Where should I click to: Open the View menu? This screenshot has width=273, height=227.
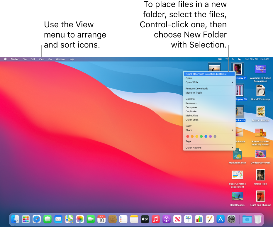click(41, 59)
